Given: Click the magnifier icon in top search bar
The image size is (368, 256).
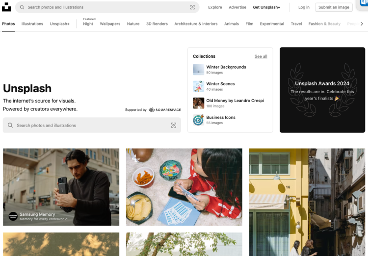Looking at the screenshot, I should (22, 7).
